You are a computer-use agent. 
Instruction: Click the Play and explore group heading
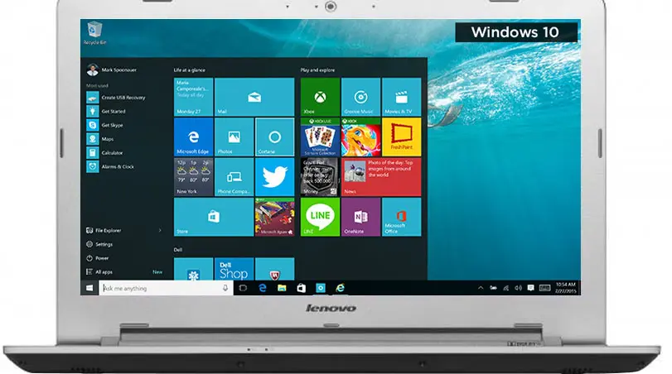317,70
